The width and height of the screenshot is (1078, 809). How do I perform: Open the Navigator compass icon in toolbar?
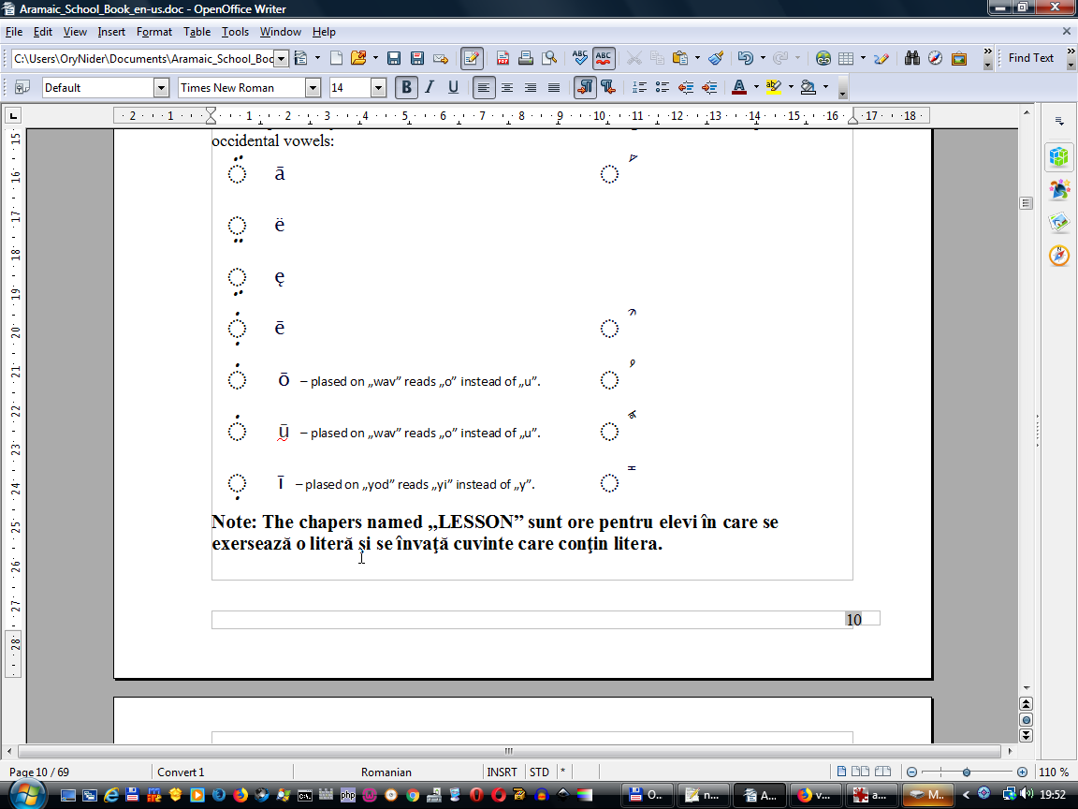(935, 58)
